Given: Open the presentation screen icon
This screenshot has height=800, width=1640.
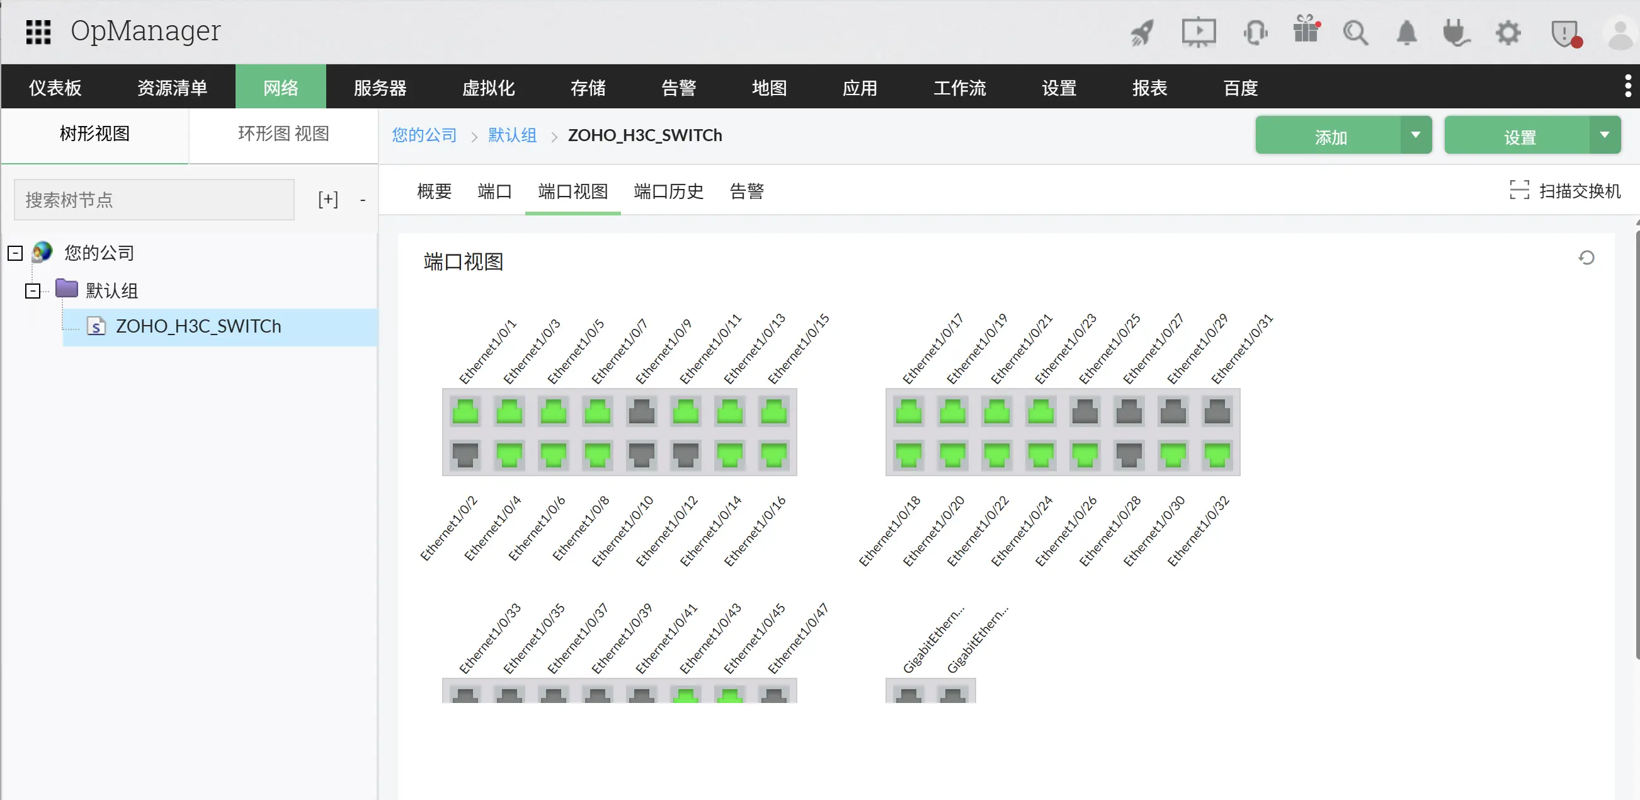Looking at the screenshot, I should coord(1198,32).
